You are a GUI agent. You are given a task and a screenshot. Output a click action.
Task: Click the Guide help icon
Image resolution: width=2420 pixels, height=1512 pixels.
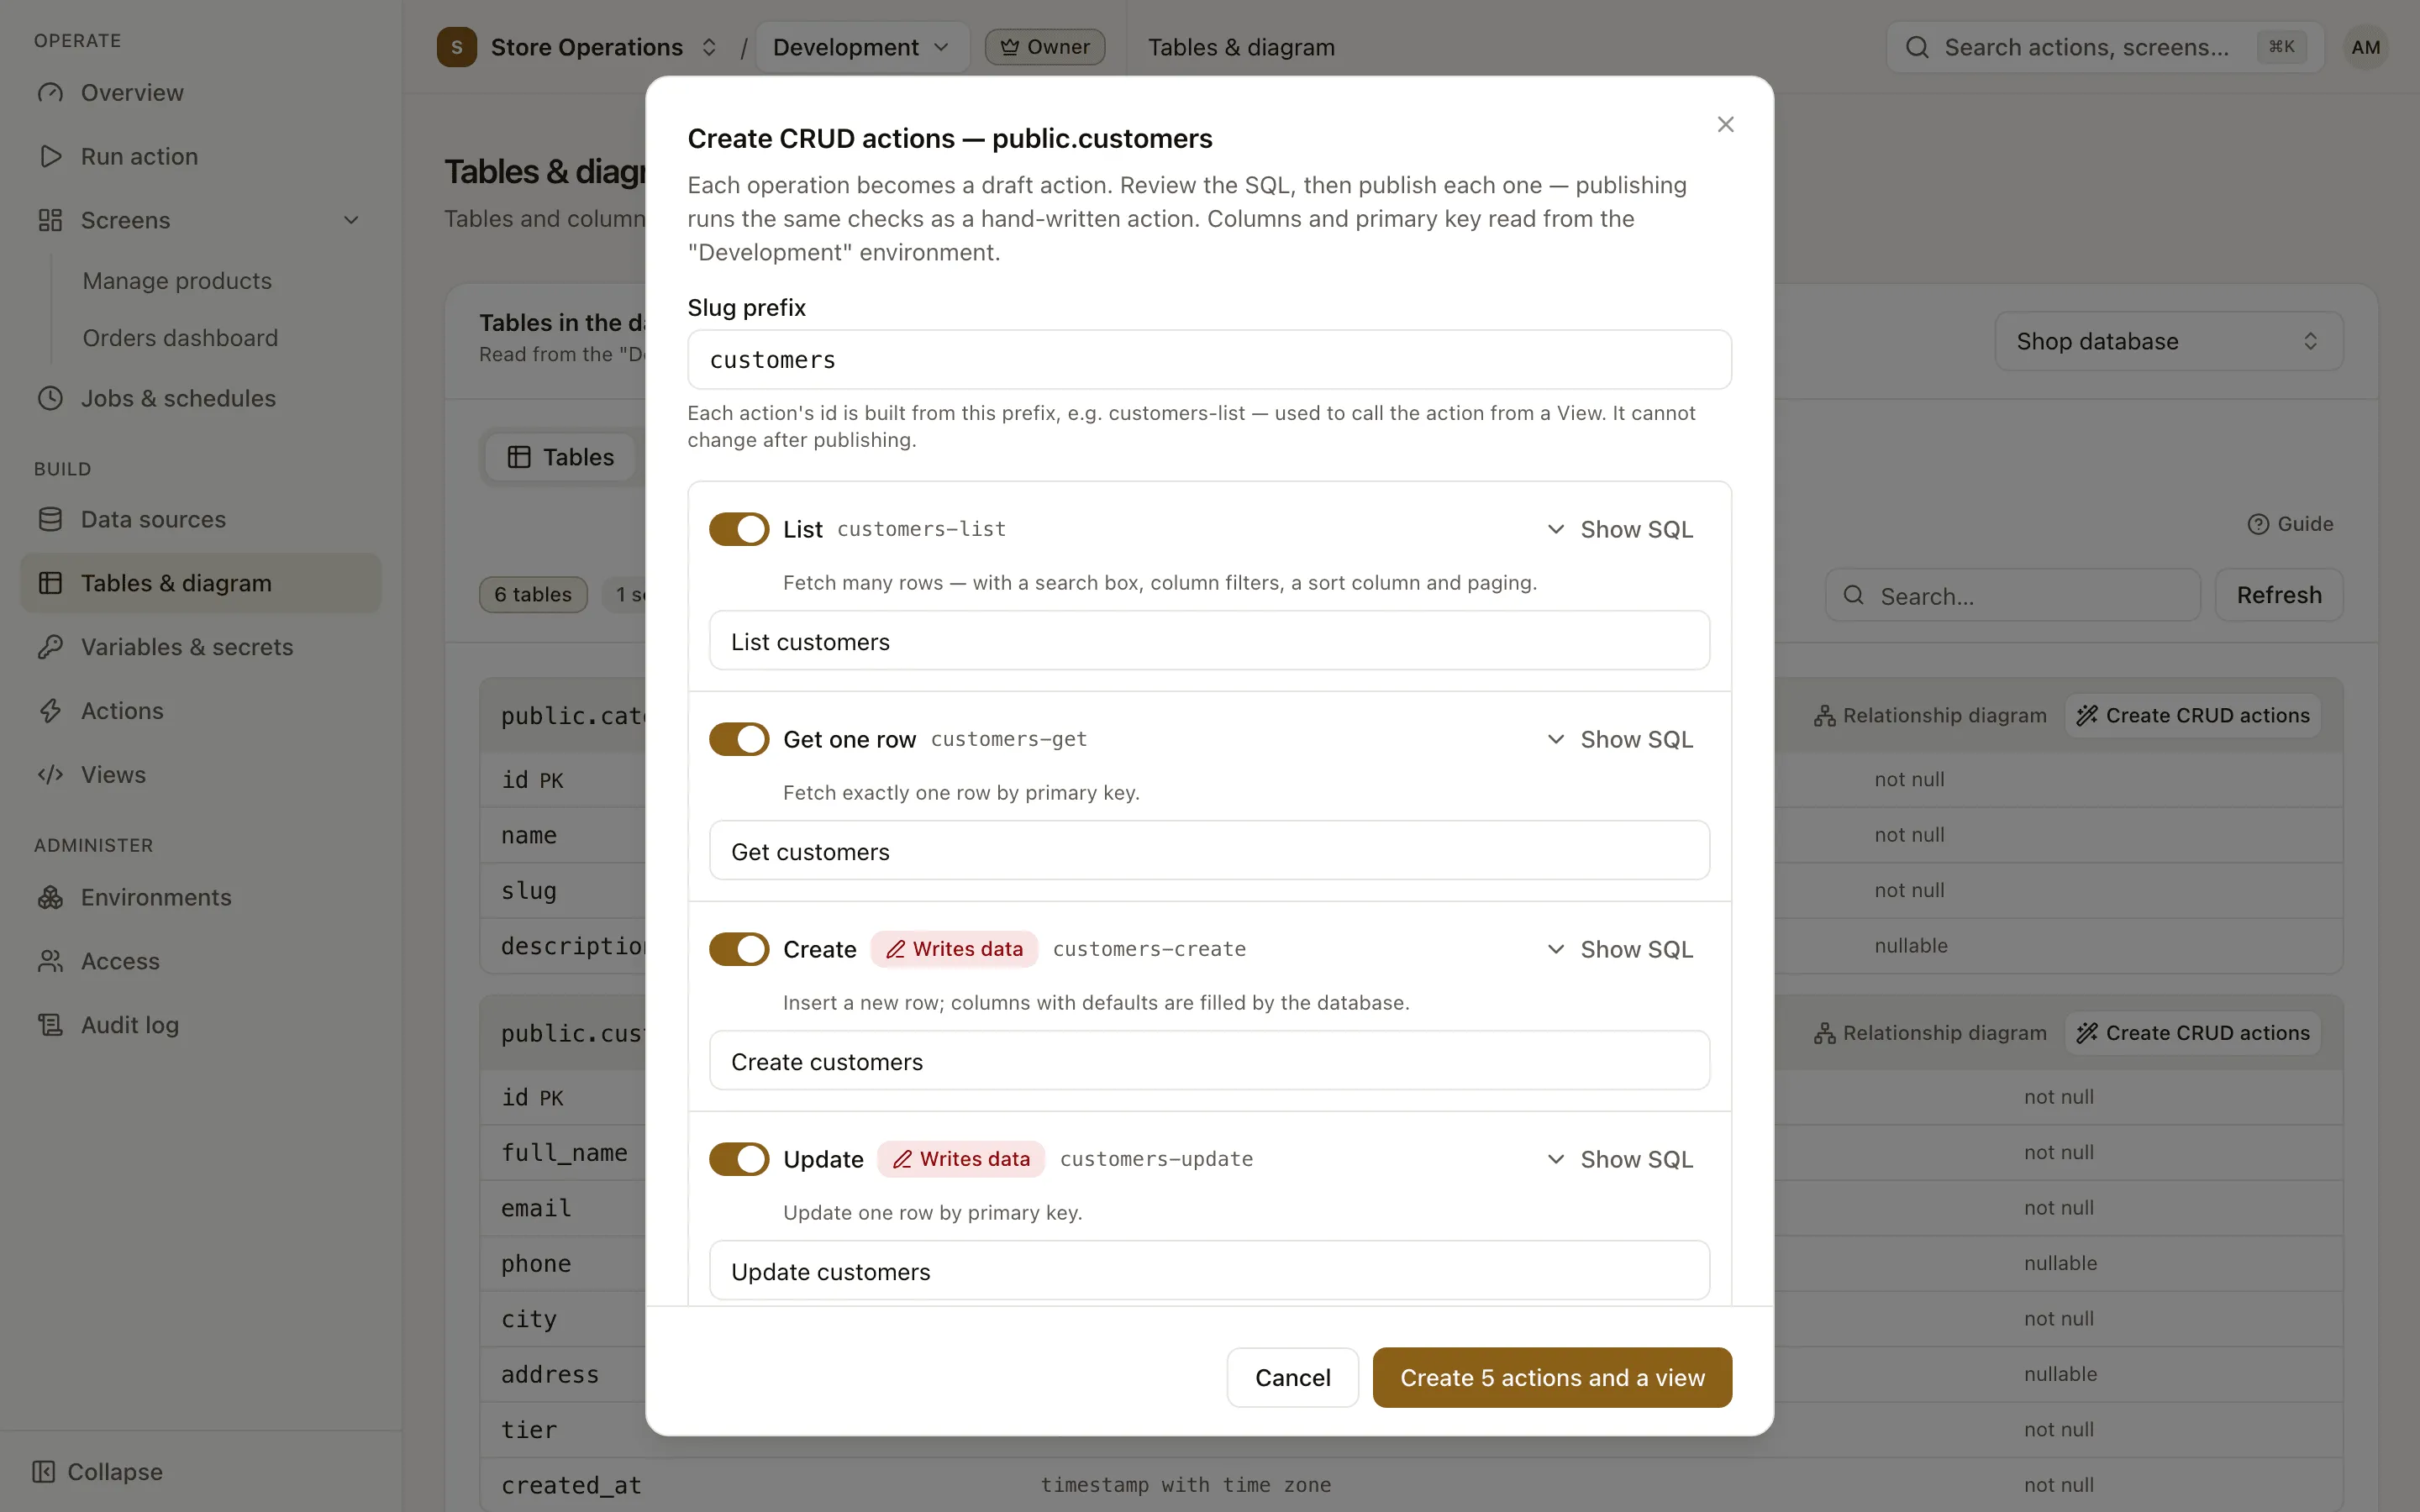pyautogui.click(x=2258, y=524)
